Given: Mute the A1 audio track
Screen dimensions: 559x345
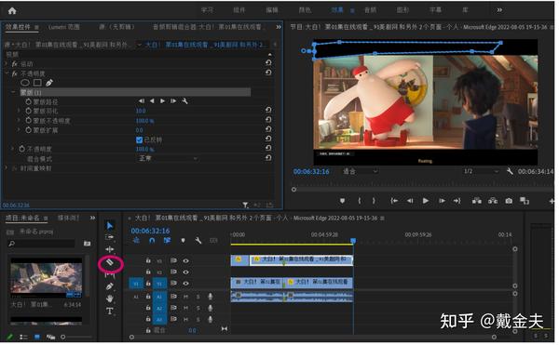Looking at the screenshot, I should click(x=185, y=297).
